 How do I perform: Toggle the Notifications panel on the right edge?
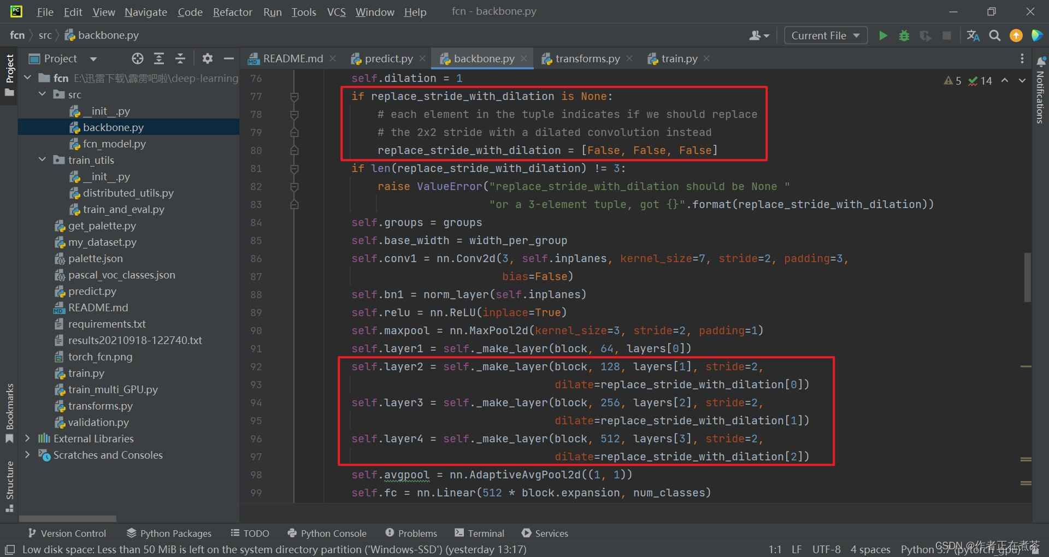pyautogui.click(x=1040, y=98)
